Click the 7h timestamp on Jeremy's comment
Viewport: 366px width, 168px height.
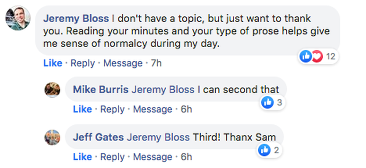pyautogui.click(x=156, y=63)
